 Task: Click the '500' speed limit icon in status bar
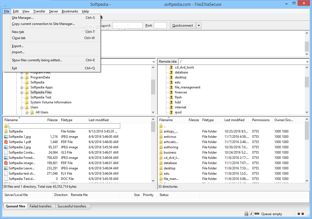click(257, 214)
